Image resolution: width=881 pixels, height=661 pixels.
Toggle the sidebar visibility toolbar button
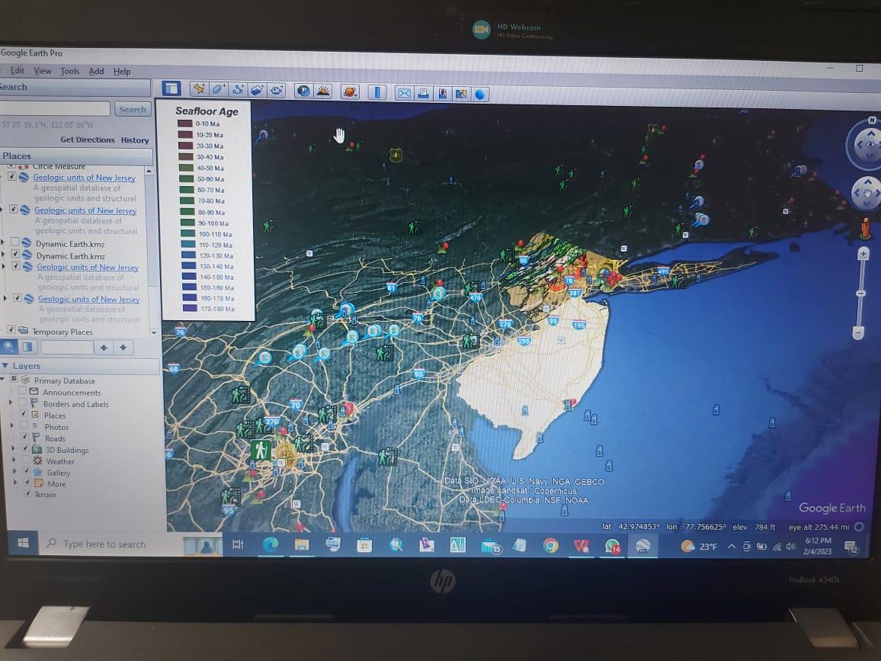tap(171, 88)
